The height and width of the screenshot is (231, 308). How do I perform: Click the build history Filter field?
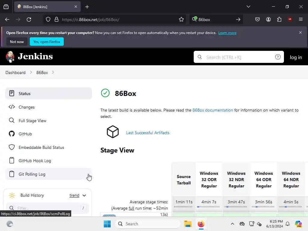[48, 208]
